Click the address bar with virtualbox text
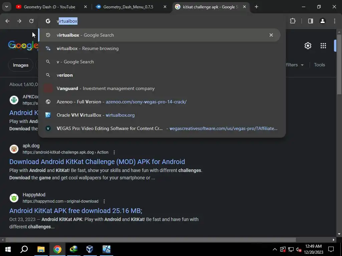Image resolution: width=342 pixels, height=256 pixels. click(162, 21)
